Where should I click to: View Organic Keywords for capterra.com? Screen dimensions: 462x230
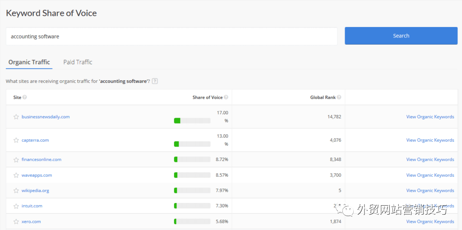430,140
